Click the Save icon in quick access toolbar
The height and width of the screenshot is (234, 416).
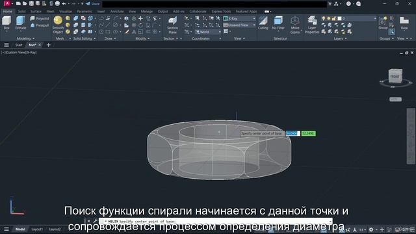(31, 4)
